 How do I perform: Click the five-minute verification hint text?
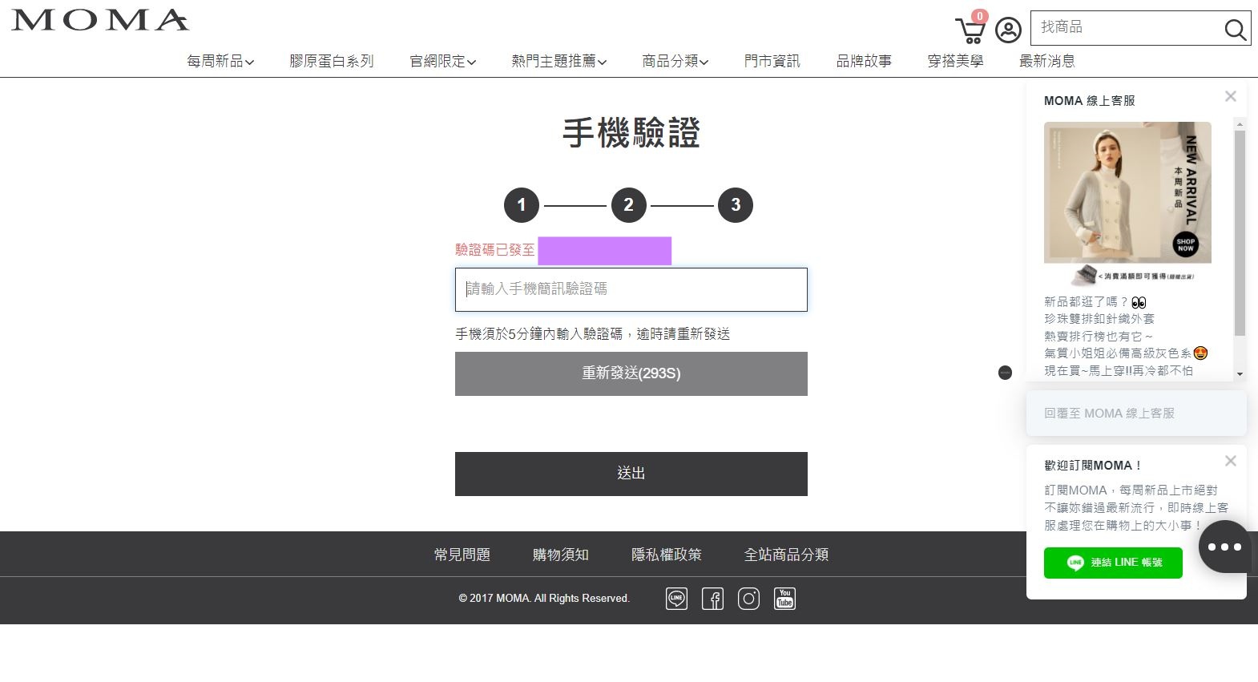593,334
